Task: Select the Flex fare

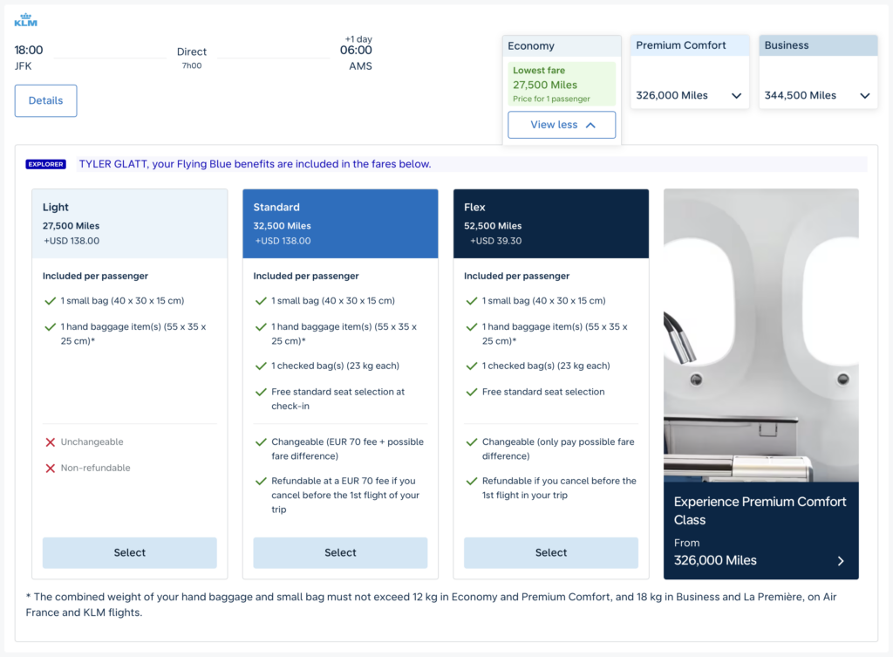Action: (x=551, y=552)
